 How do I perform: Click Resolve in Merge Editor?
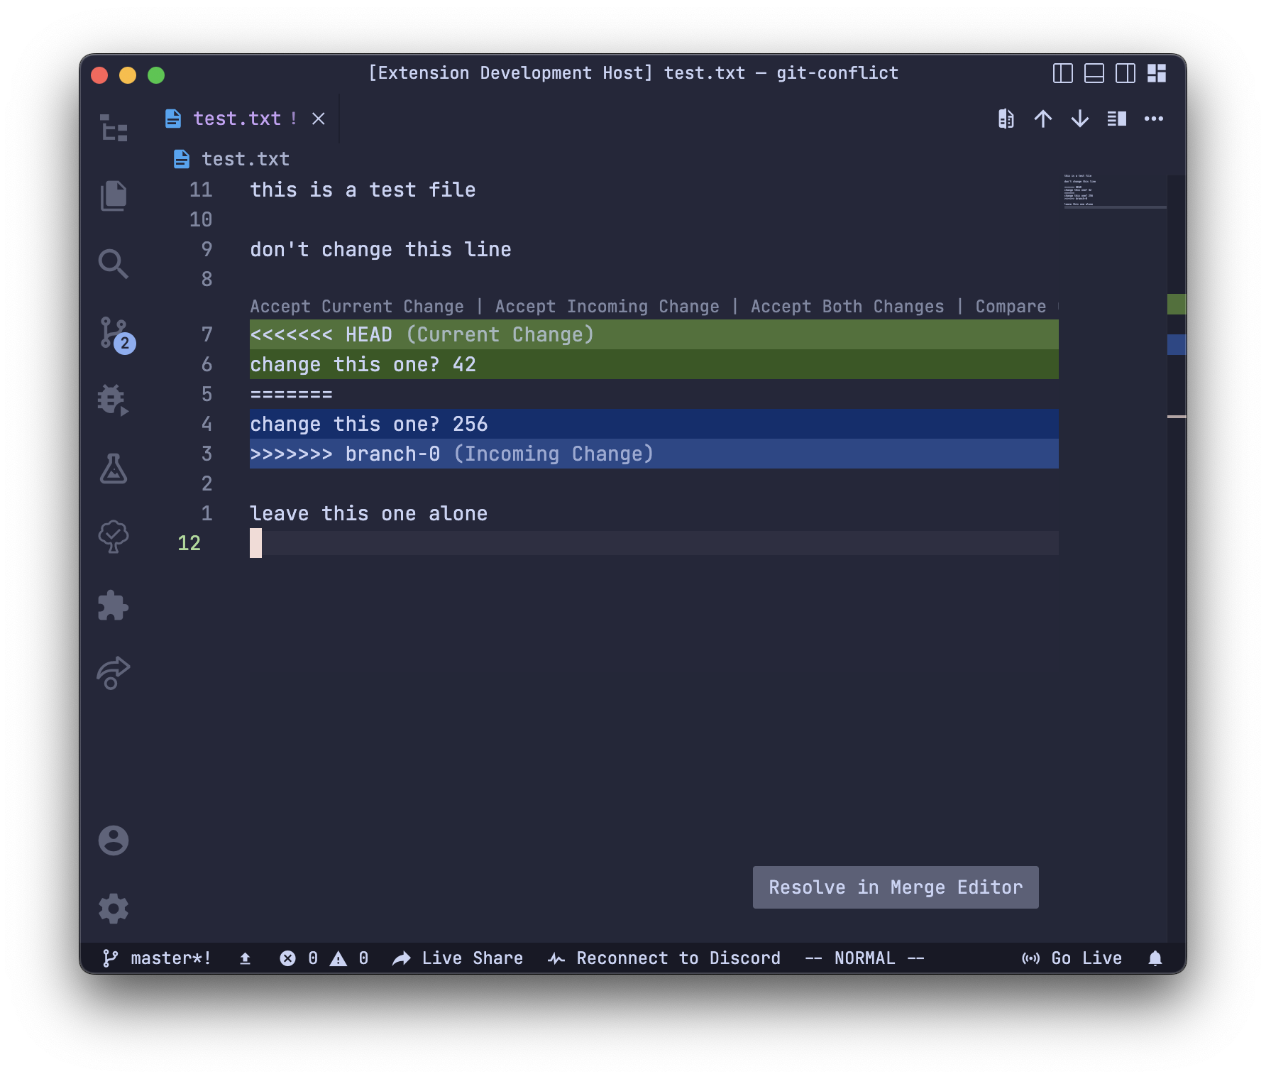tap(895, 887)
